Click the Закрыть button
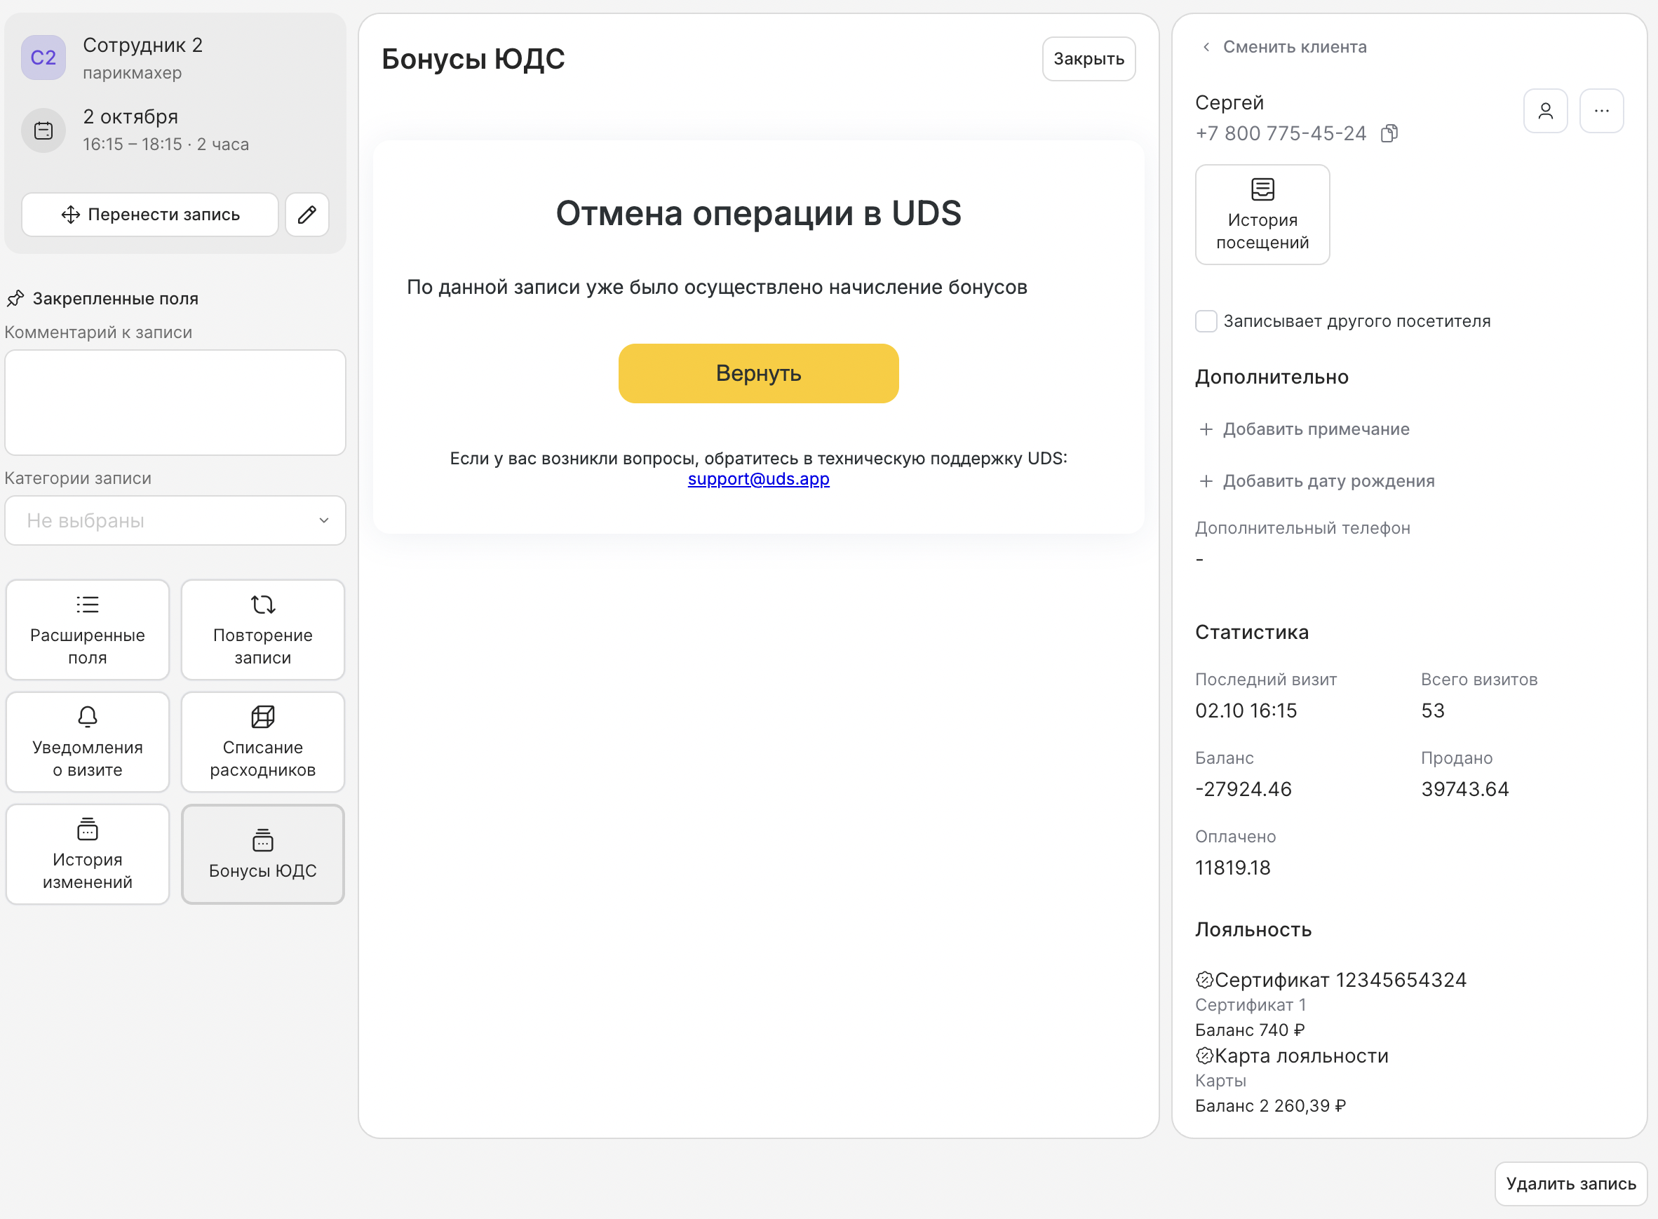This screenshot has height=1219, width=1658. pos(1089,59)
